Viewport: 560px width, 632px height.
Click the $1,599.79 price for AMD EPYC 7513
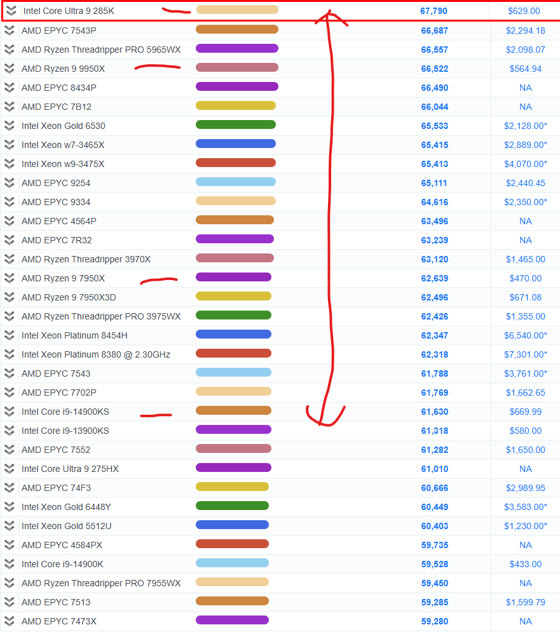point(525,602)
